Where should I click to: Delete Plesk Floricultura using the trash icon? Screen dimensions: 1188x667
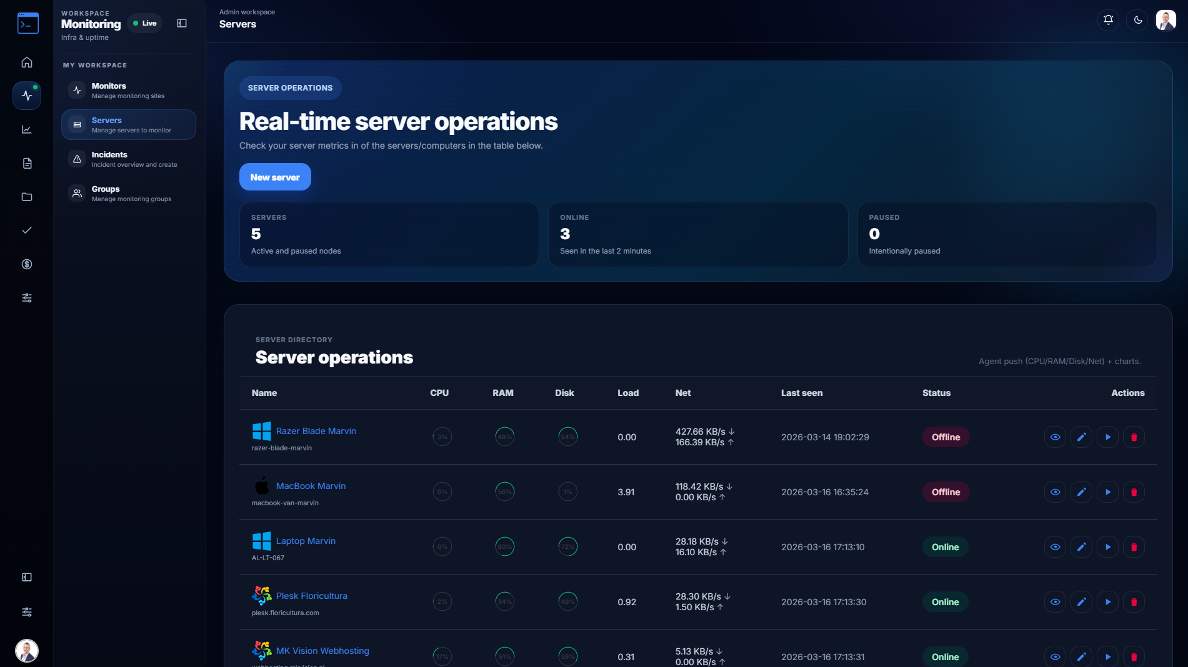click(x=1134, y=601)
